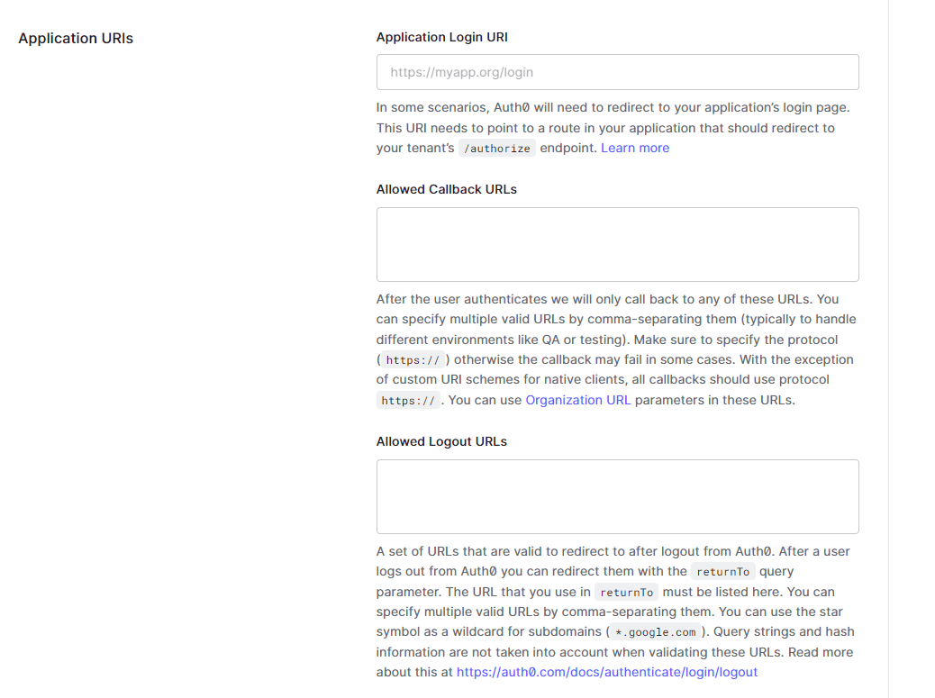Screen dimensions: 935x698
Task: Open the "Organization URL" link
Action: tap(578, 400)
